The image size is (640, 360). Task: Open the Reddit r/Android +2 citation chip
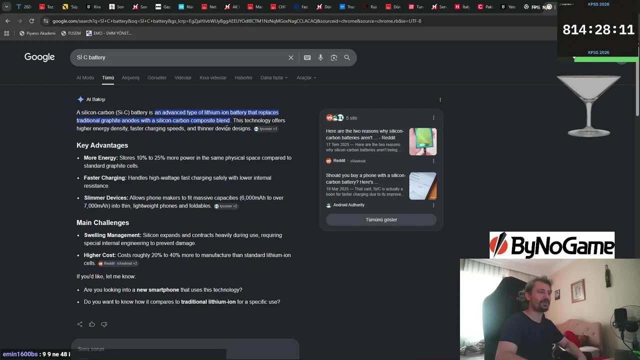117,263
